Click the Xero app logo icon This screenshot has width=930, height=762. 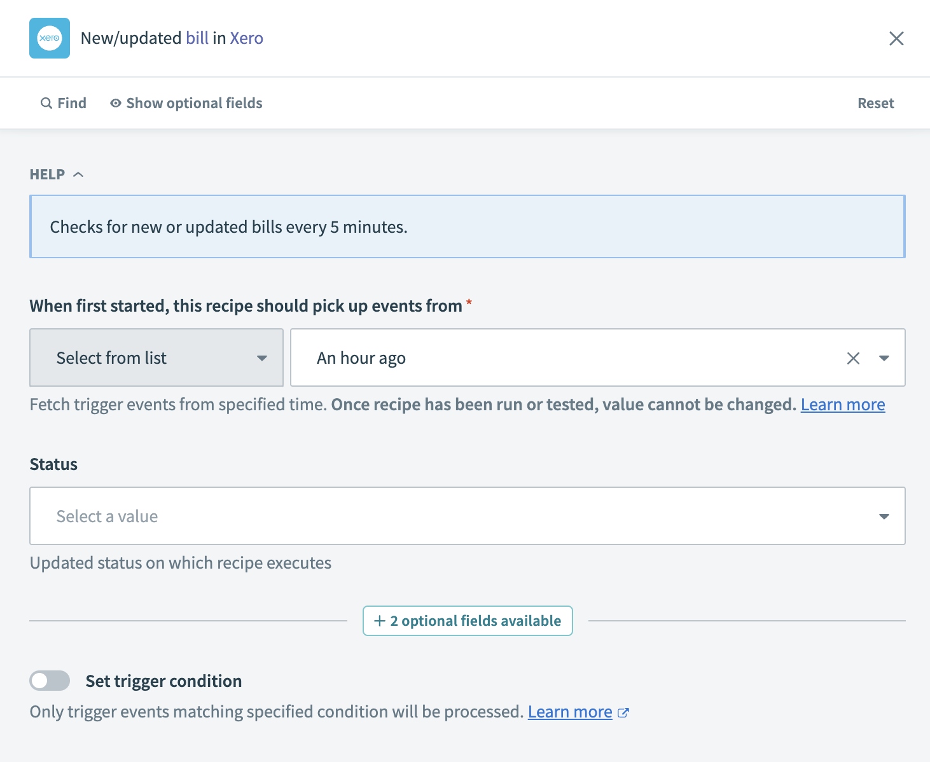click(50, 38)
